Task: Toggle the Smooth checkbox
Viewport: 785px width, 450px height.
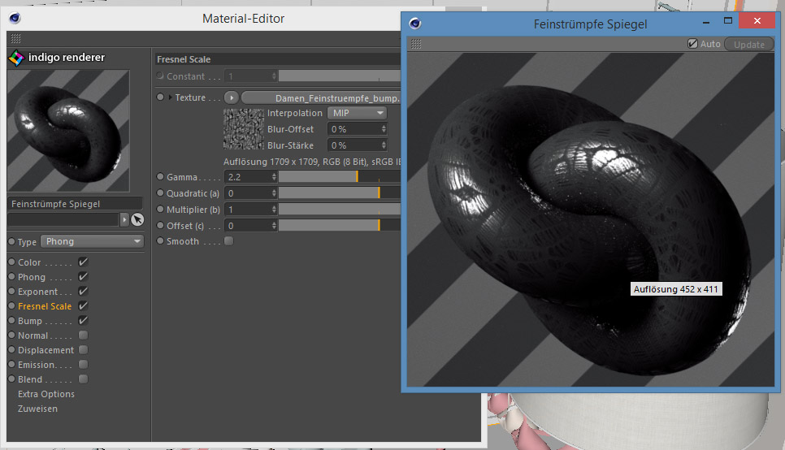Action: tap(228, 241)
